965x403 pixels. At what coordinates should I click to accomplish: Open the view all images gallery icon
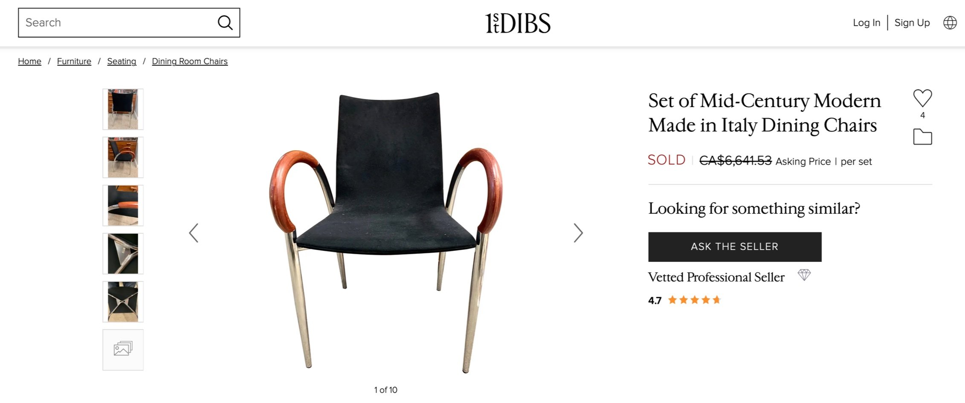point(123,350)
